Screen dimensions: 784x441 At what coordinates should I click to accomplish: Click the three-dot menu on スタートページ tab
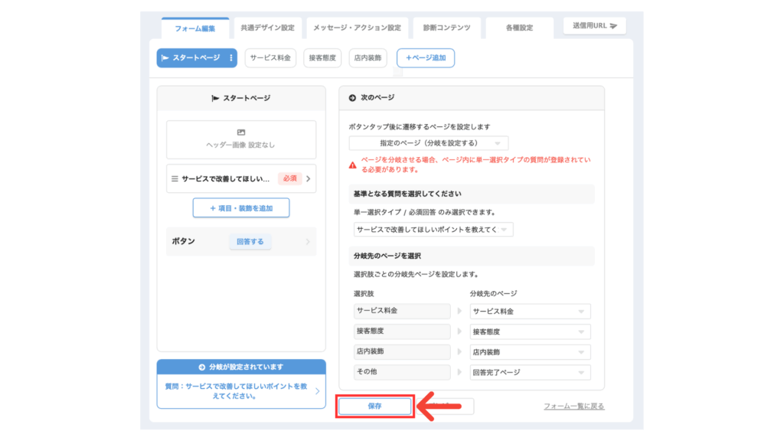click(x=231, y=58)
